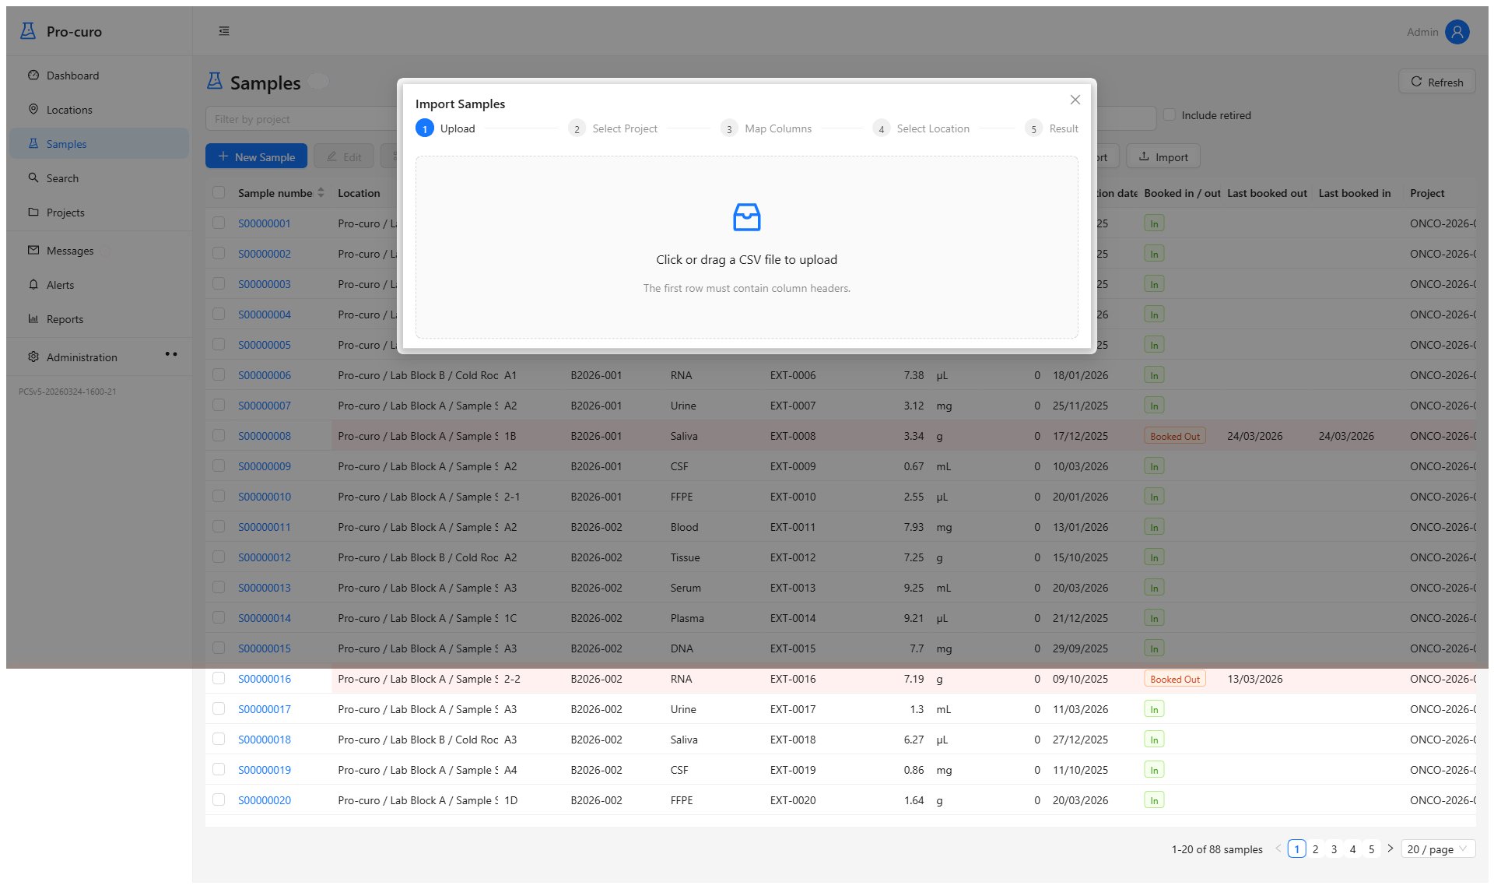Click the Import button above the table
Screen dimensions: 1494x889
[x=1163, y=156]
